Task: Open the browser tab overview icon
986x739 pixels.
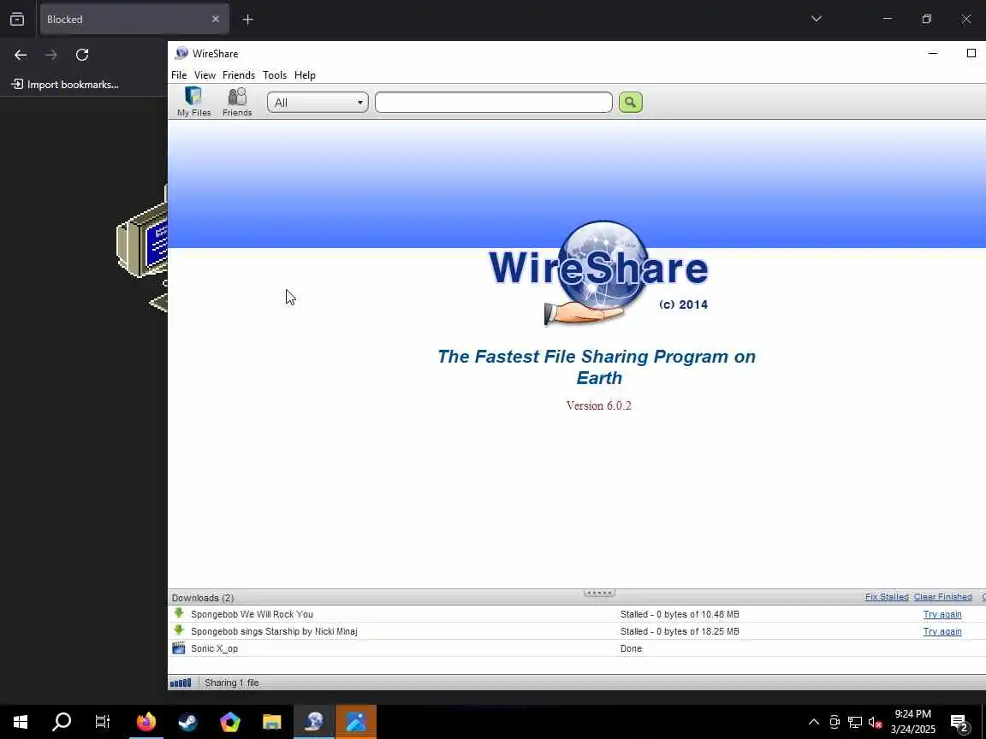Action: tap(17, 19)
